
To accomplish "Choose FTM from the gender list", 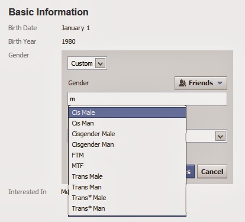I will [x=127, y=155].
